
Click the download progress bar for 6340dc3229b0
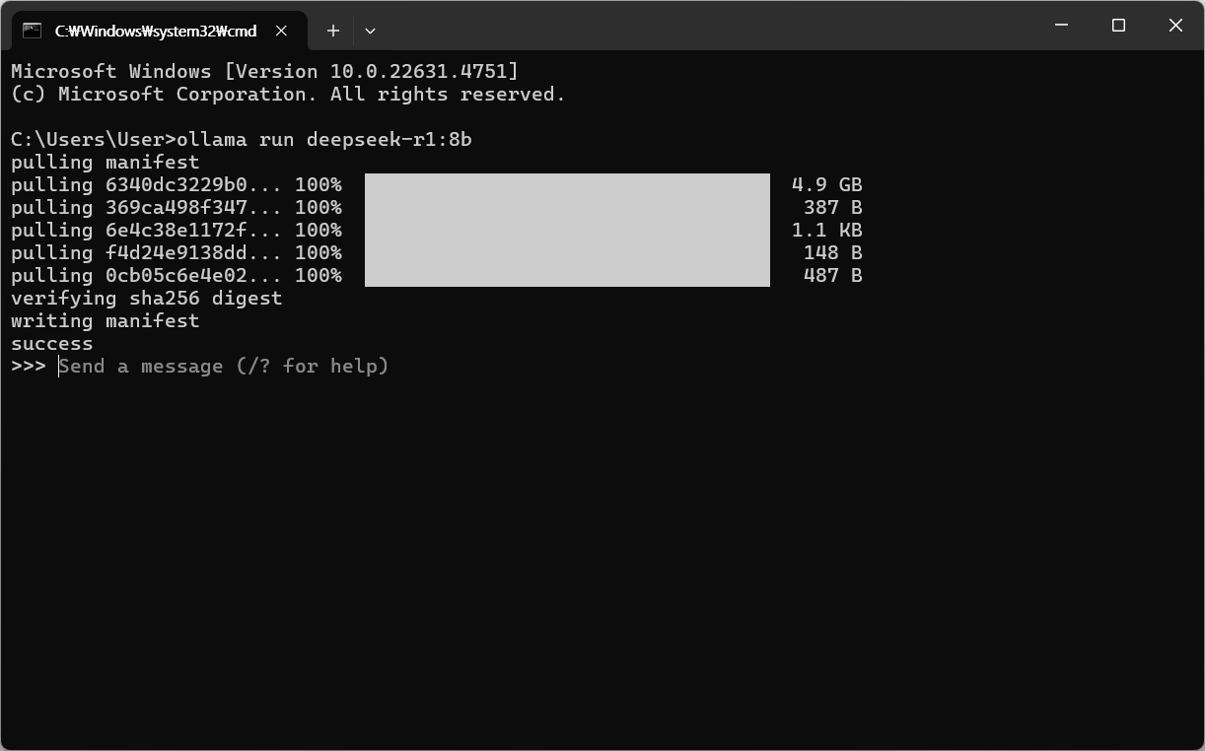tap(567, 185)
